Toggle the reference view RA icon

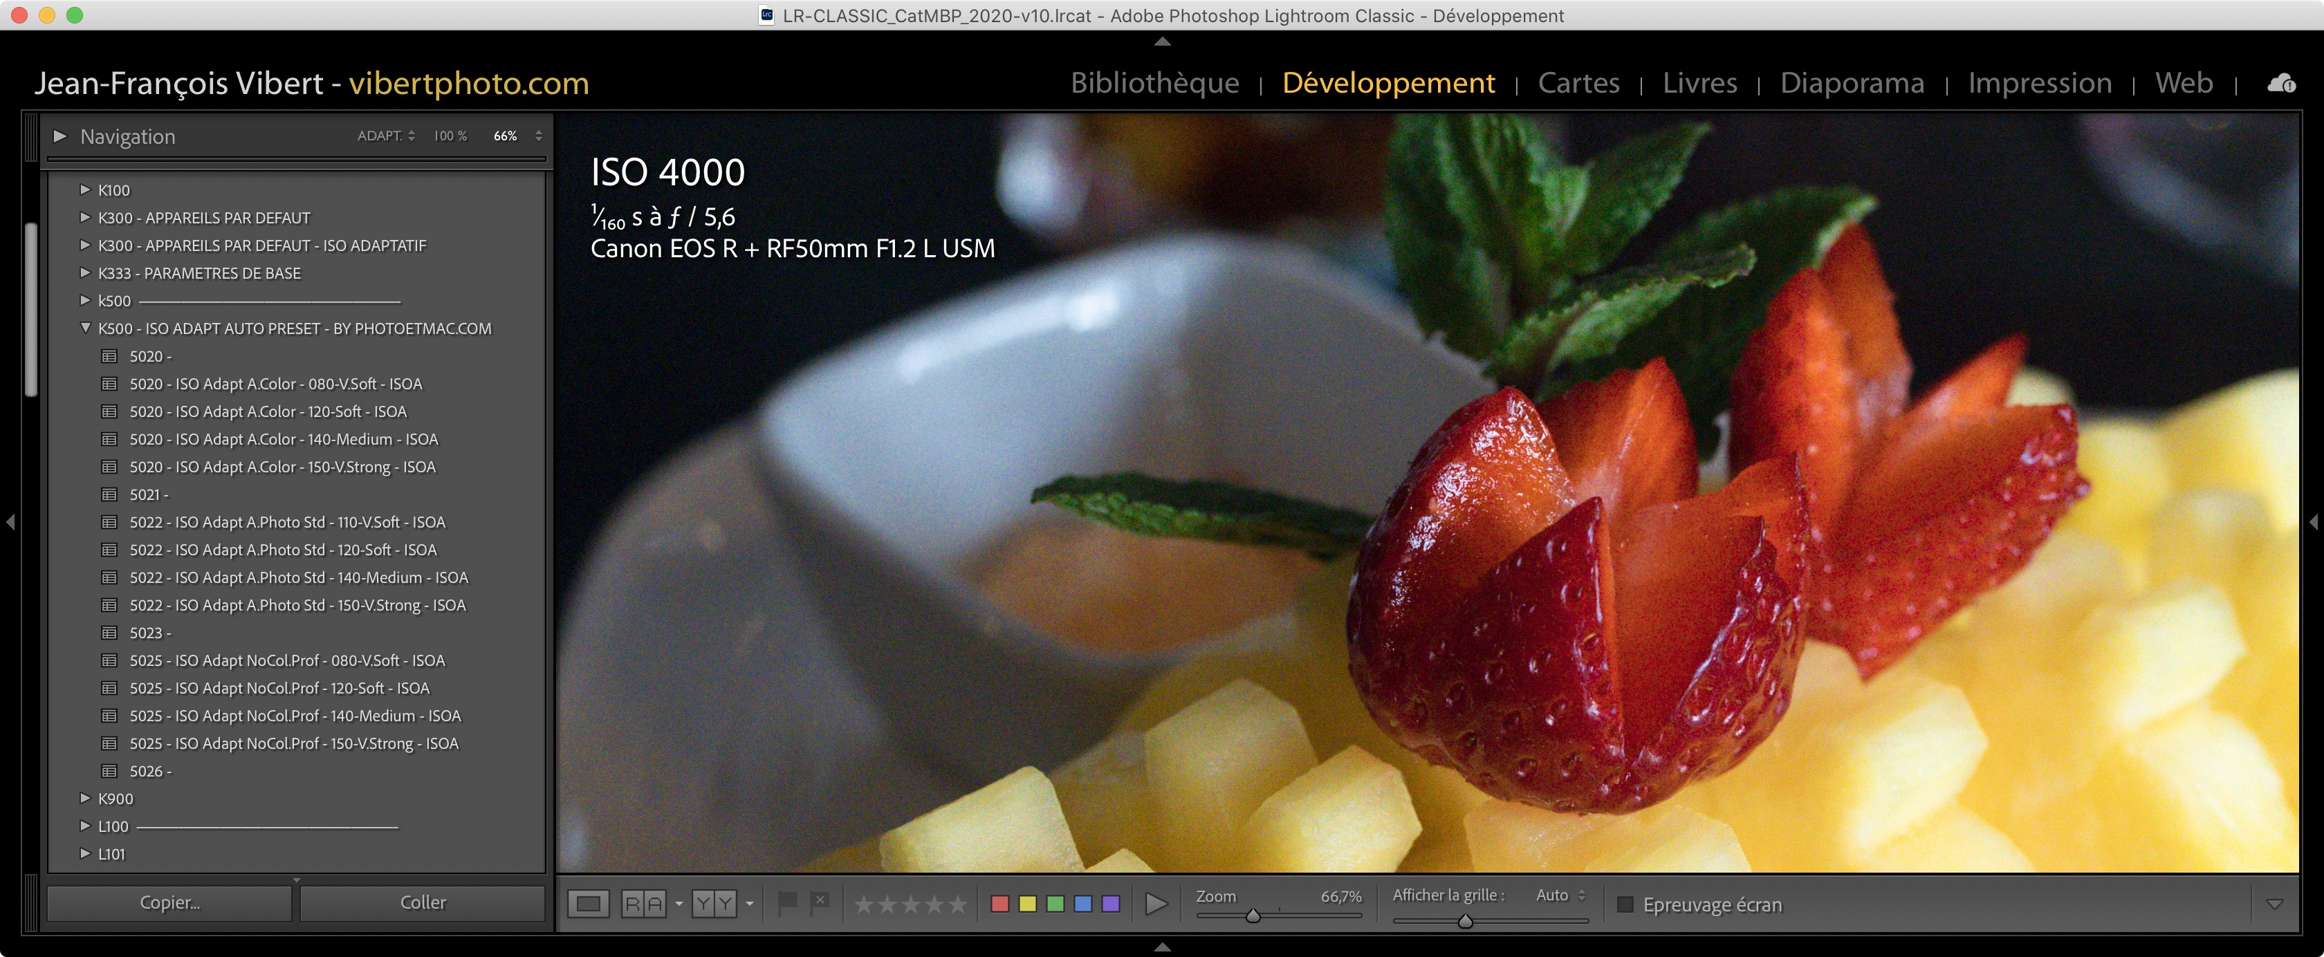click(643, 903)
